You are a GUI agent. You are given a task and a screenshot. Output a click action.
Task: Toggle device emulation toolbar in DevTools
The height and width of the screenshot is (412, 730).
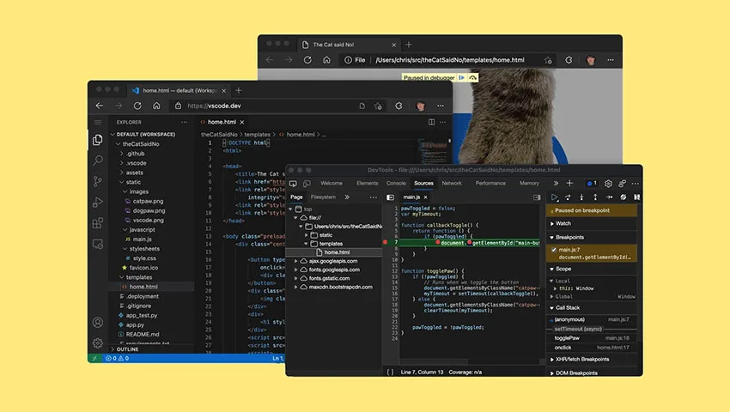[x=307, y=184]
